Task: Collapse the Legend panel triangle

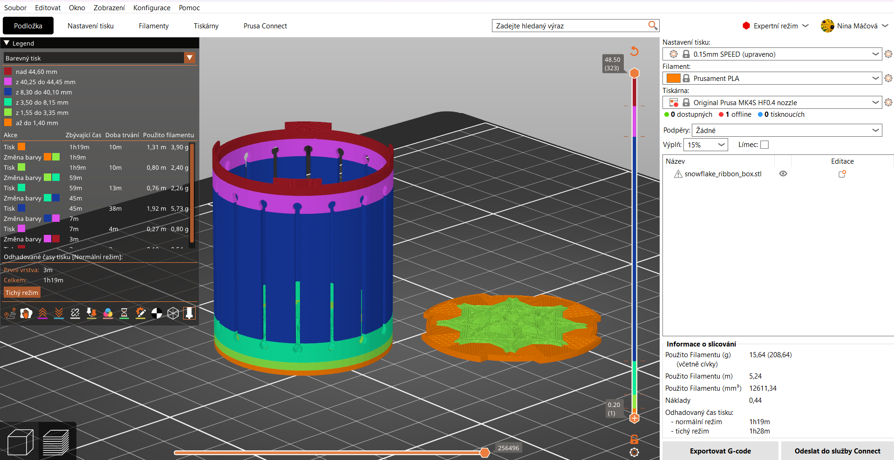Action: click(x=7, y=43)
